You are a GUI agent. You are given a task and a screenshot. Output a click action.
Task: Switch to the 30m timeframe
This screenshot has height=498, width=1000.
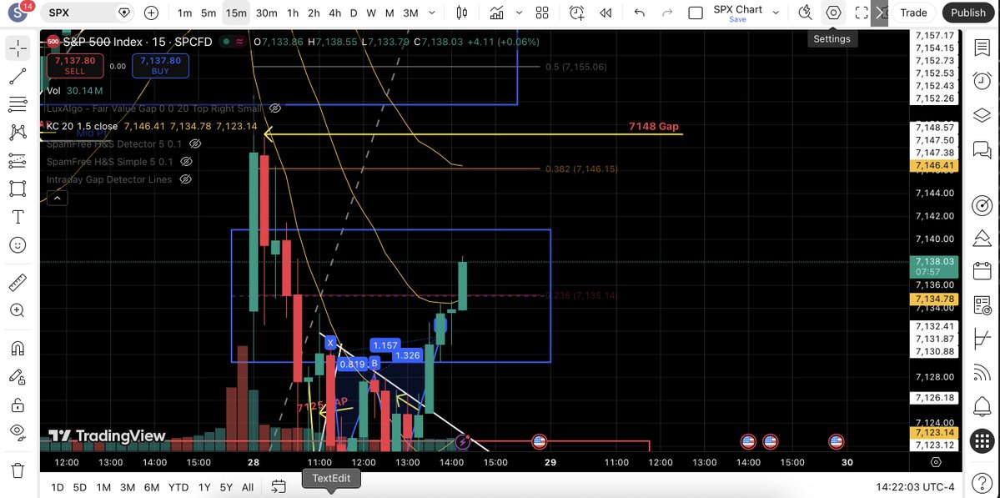pos(267,13)
